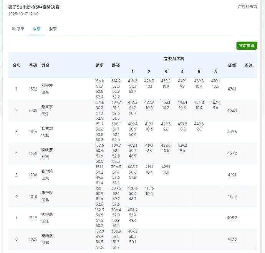Click the 名次 column header
Screen dimensions: 265x253
pyautogui.click(x=17, y=65)
